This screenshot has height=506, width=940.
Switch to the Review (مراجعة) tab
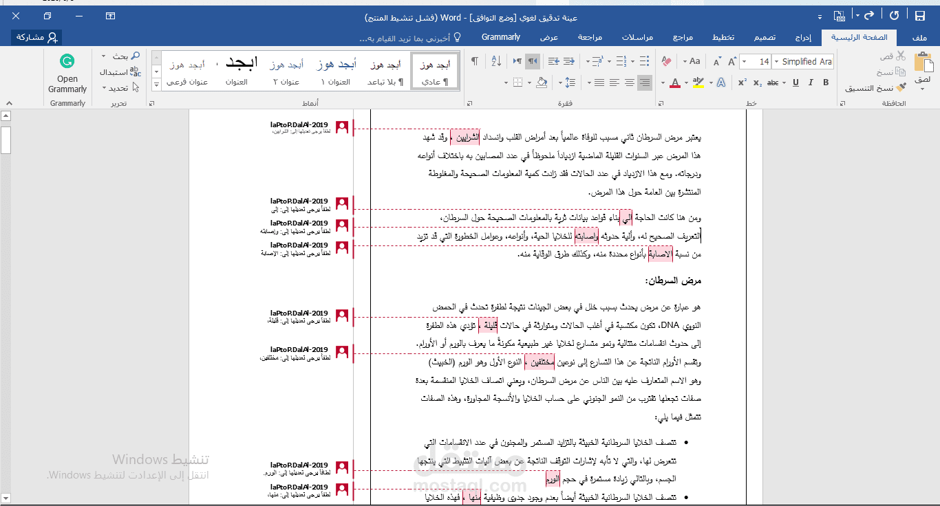click(590, 37)
